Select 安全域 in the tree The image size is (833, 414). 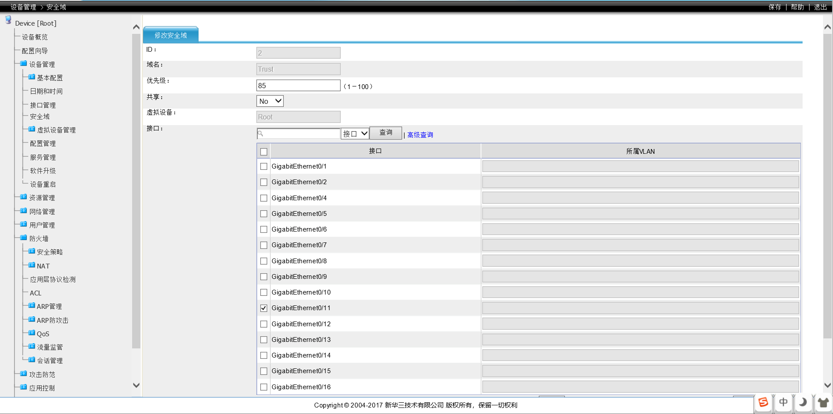[x=40, y=116]
